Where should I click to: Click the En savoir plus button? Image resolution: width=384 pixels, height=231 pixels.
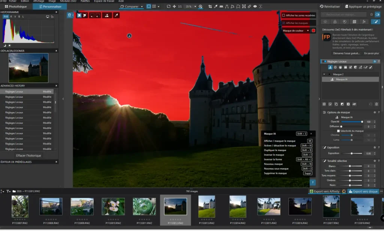pos(371,53)
